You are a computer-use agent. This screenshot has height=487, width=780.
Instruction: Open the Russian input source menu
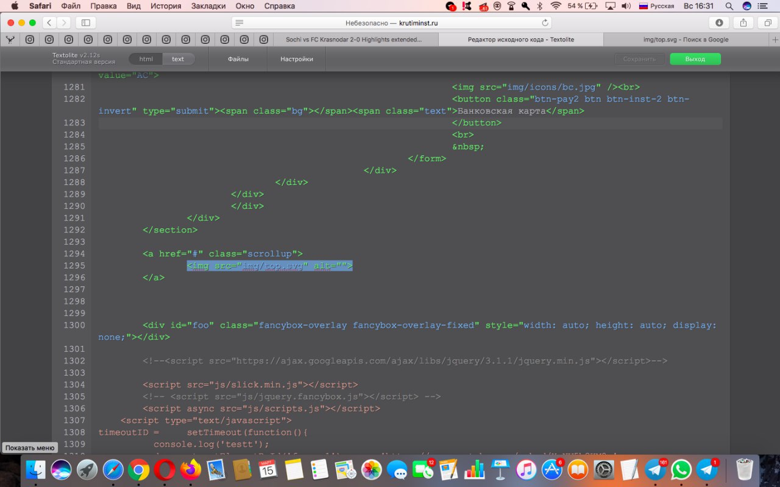[x=656, y=6]
